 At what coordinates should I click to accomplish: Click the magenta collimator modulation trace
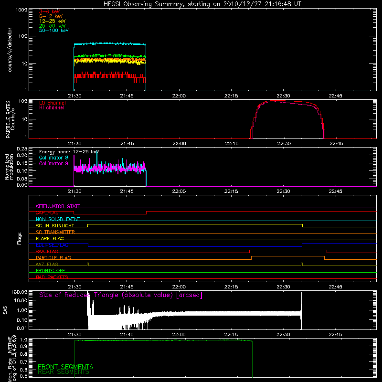110,168
